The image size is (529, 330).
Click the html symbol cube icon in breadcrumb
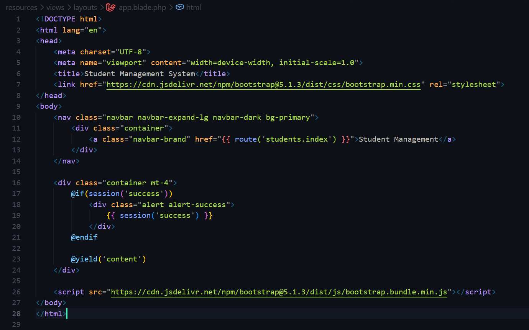coord(179,7)
